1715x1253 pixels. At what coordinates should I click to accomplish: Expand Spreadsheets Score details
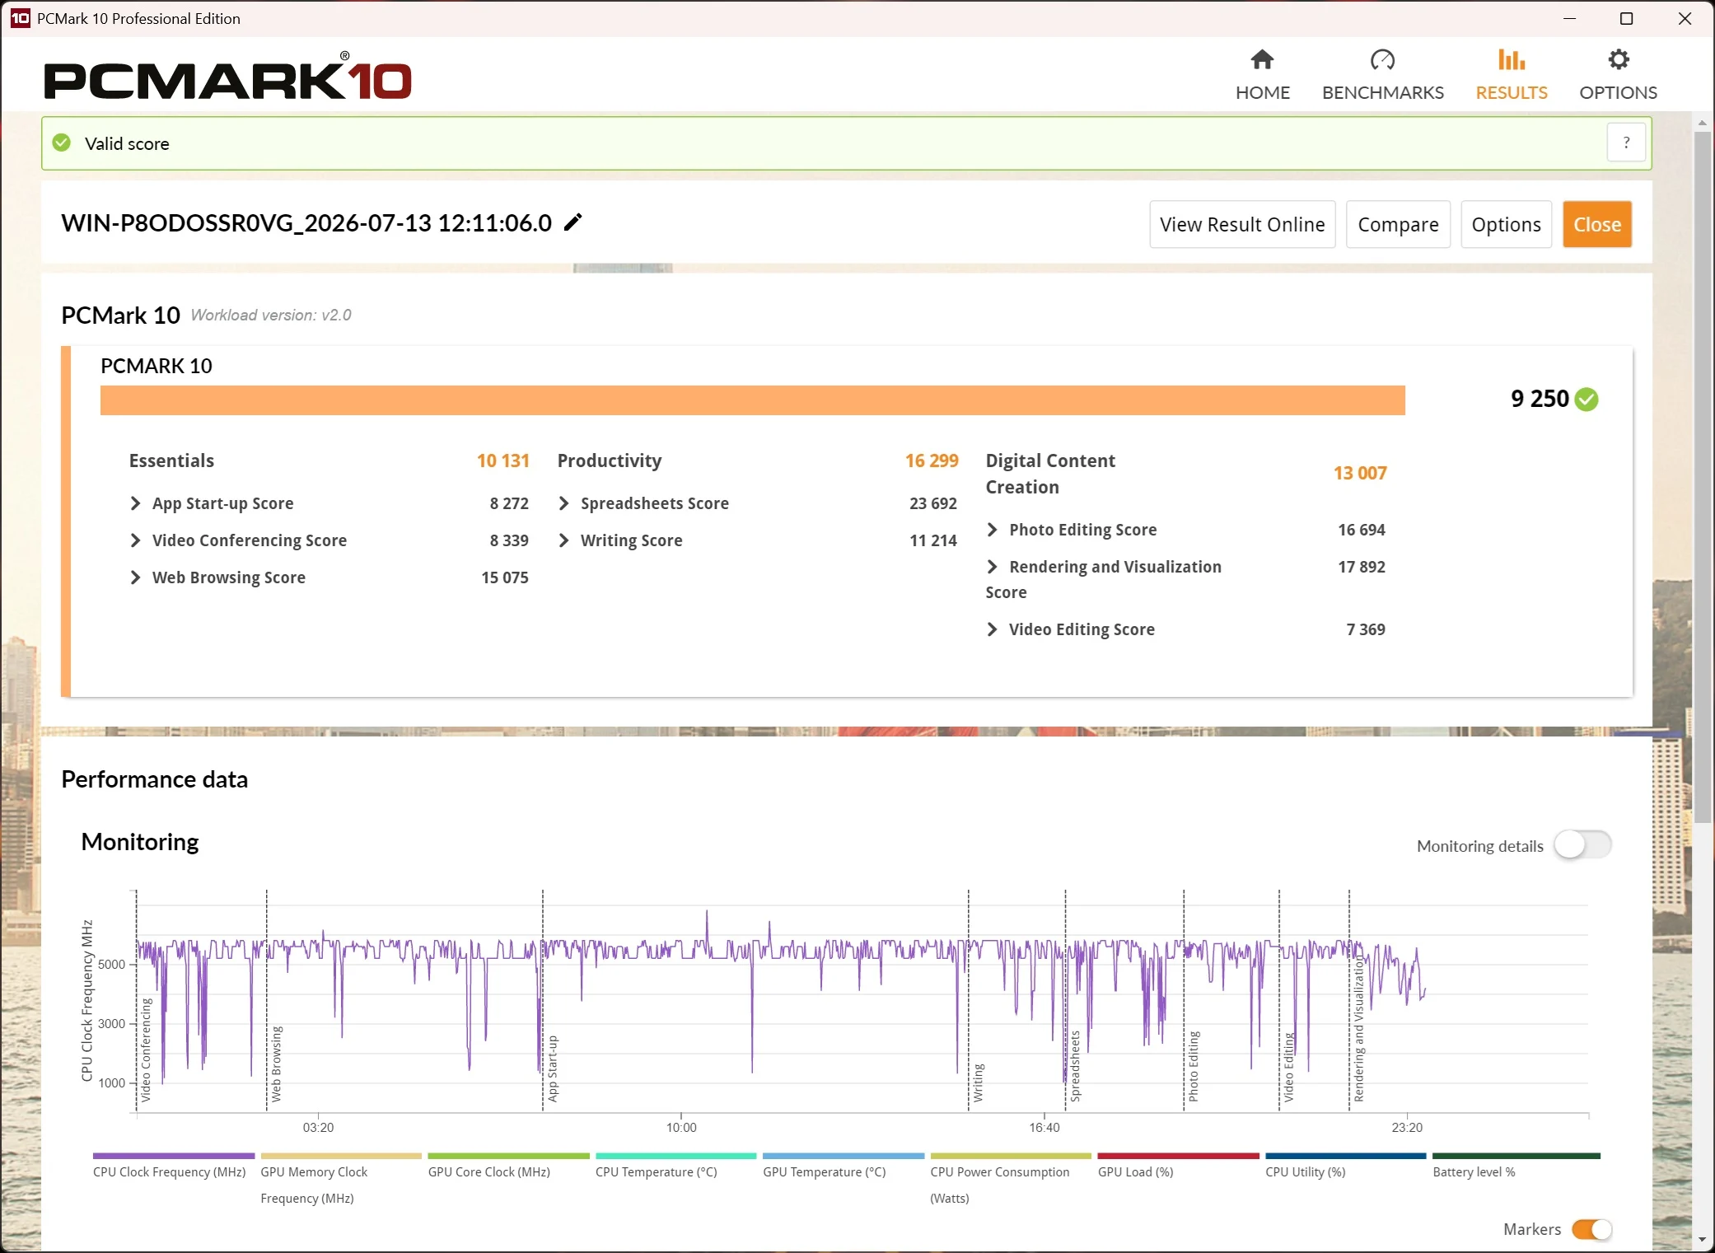point(564,503)
